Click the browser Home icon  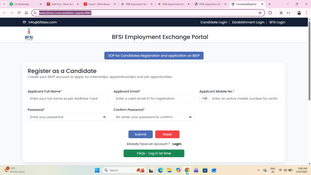(x=26, y=13)
